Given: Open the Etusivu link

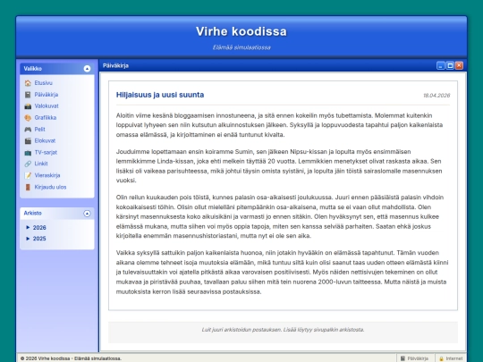Looking at the screenshot, I should pos(44,83).
